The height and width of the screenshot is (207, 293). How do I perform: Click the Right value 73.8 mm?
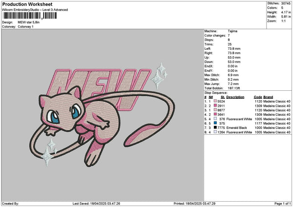pyautogui.click(x=234, y=53)
